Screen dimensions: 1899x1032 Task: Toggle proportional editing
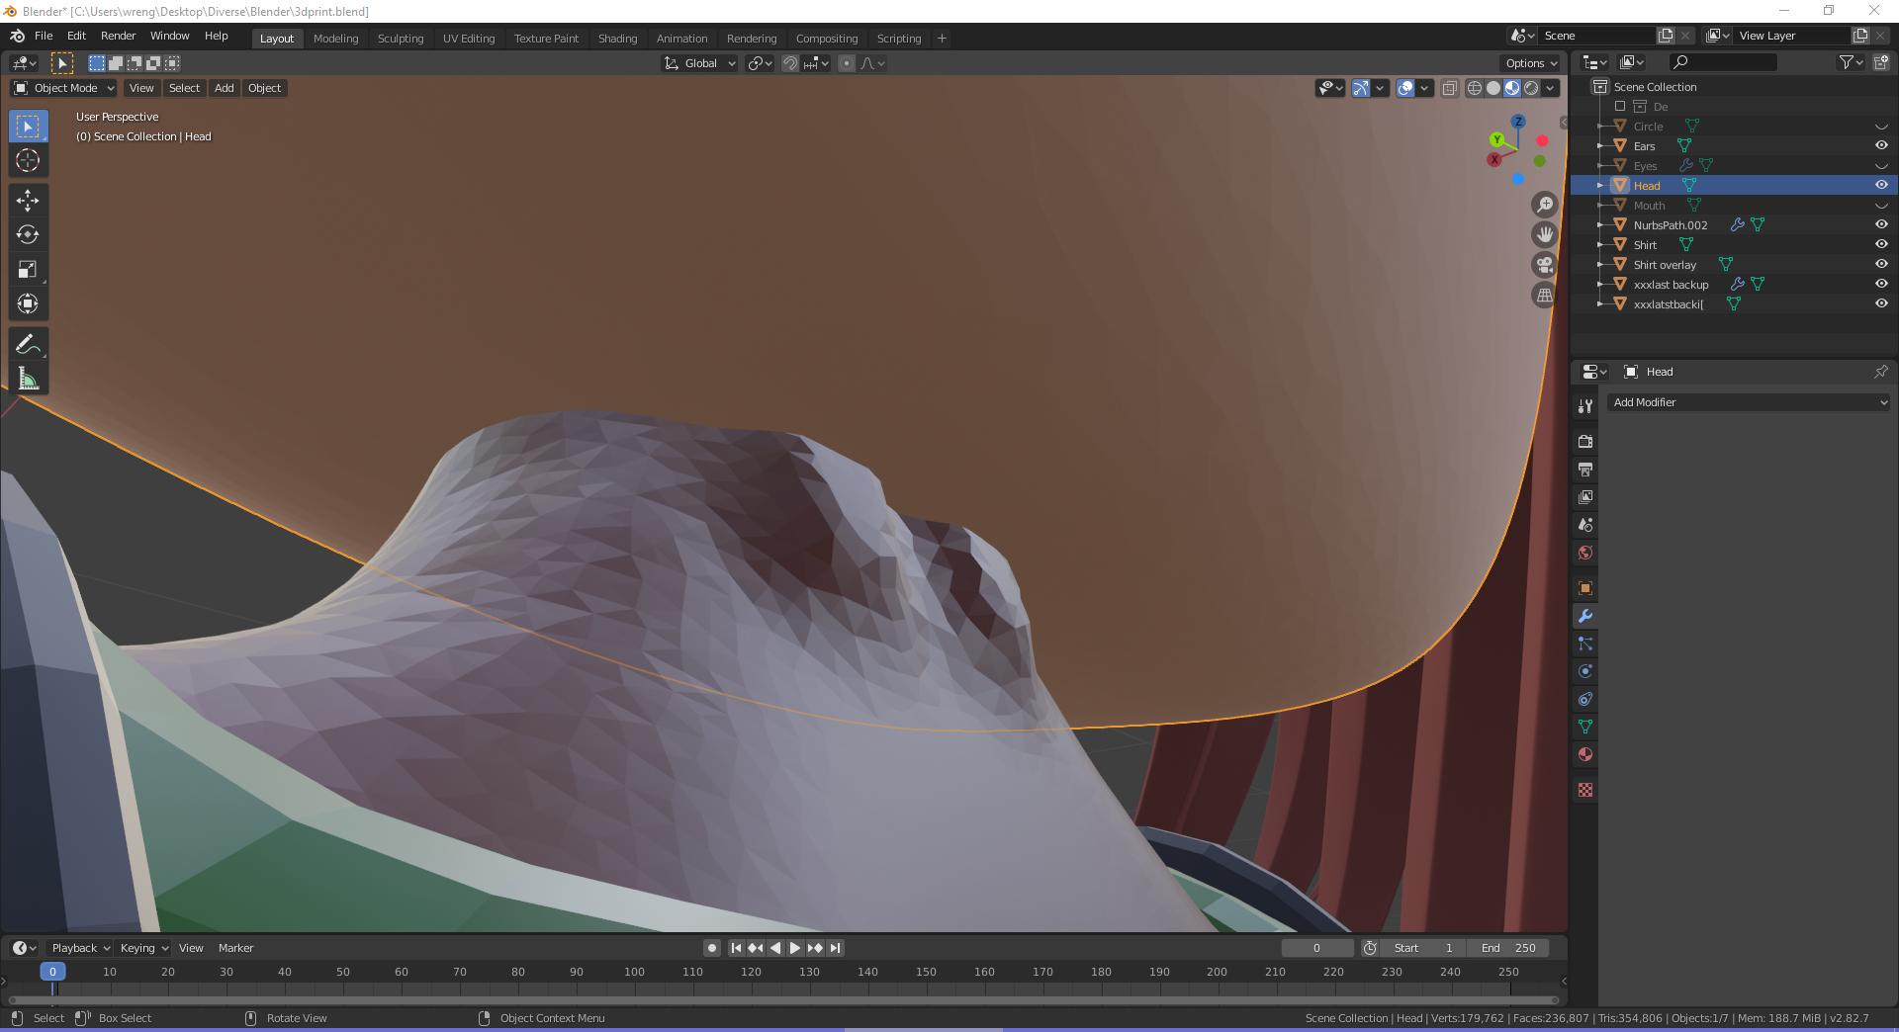847,63
